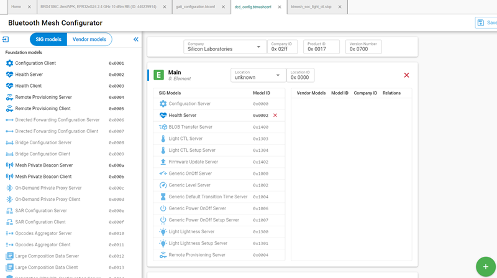Open the Location dropdown for Main element
The width and height of the screenshot is (497, 278).
point(258,75)
